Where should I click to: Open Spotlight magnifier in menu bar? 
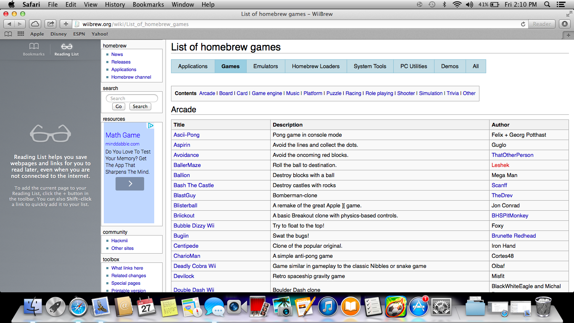point(547,5)
